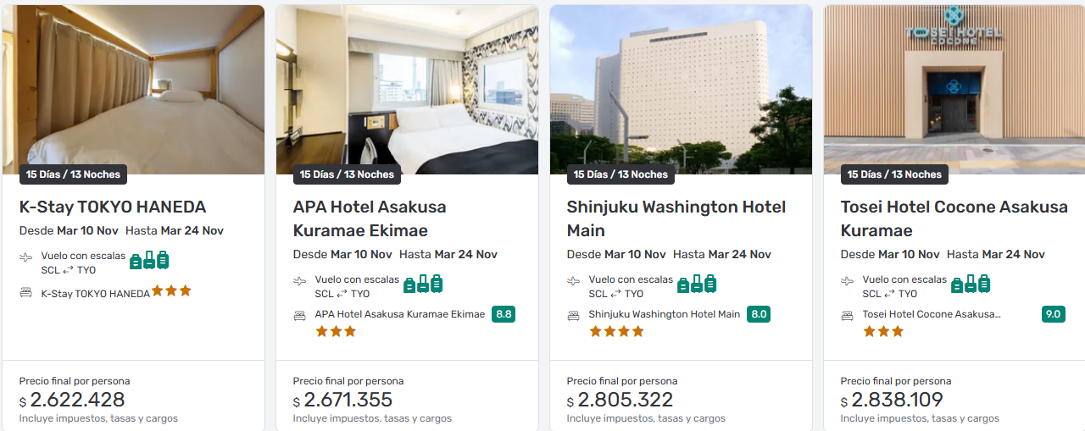Click the airplane icon on Shinjuku Washington card

tap(574, 281)
